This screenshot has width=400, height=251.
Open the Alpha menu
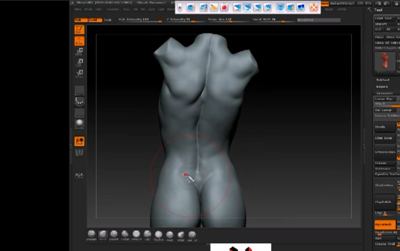[77, 9]
